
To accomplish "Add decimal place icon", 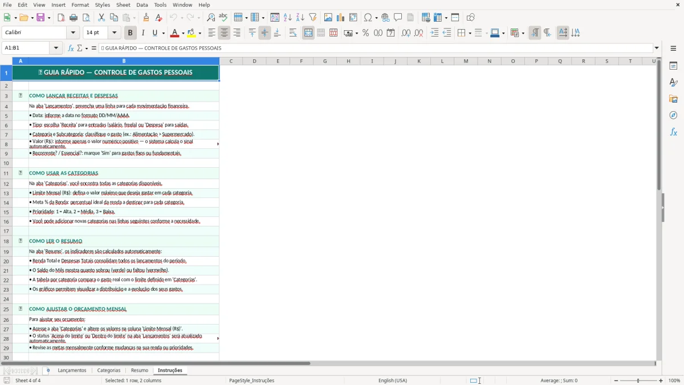I will coord(406,33).
